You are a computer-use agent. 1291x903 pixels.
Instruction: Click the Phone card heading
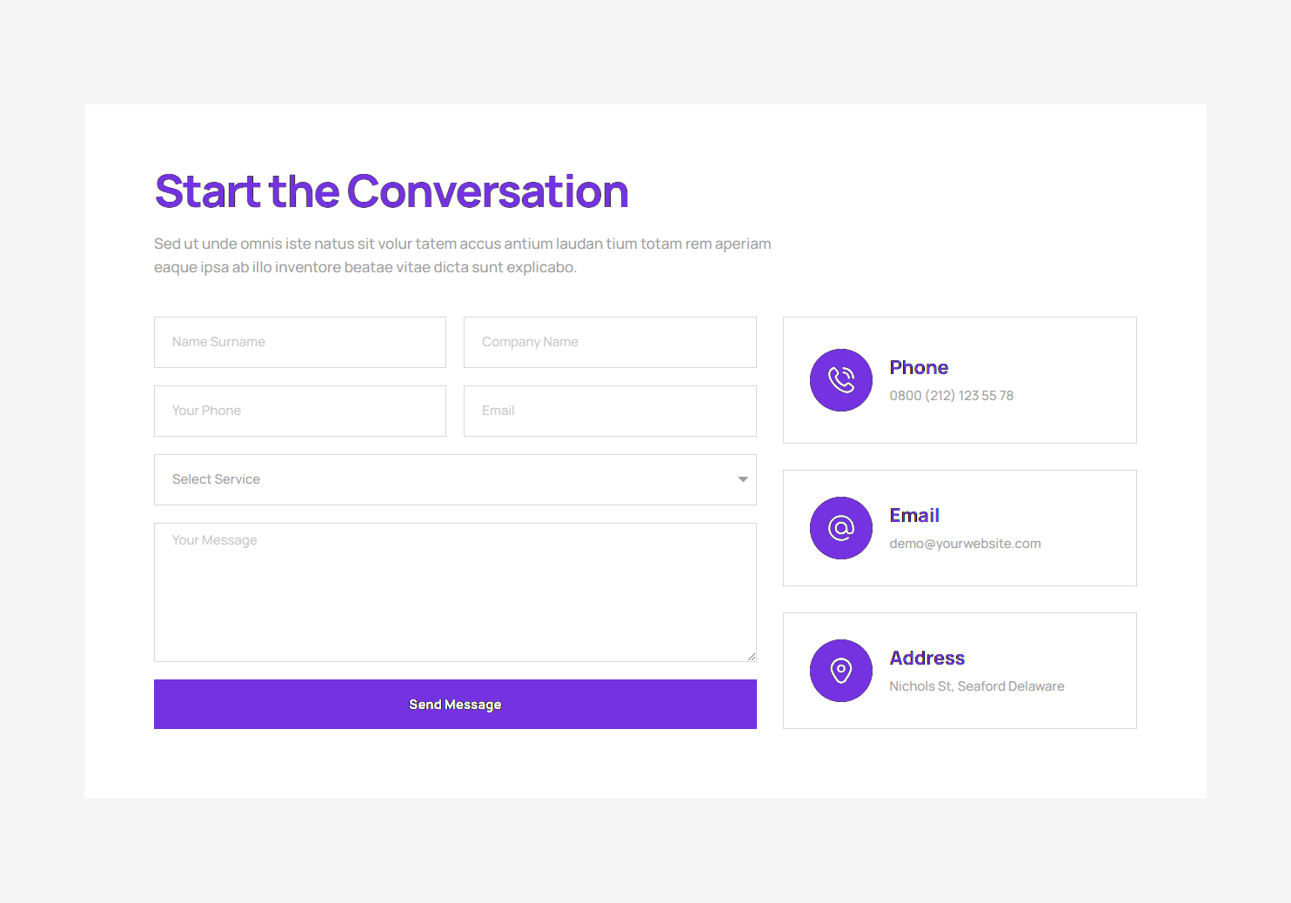(x=919, y=367)
